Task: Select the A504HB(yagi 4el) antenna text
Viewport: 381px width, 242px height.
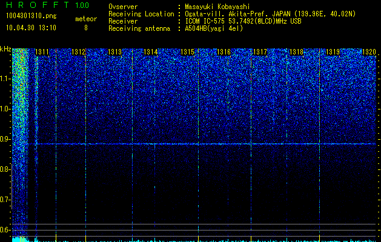Action: pyautogui.click(x=214, y=28)
